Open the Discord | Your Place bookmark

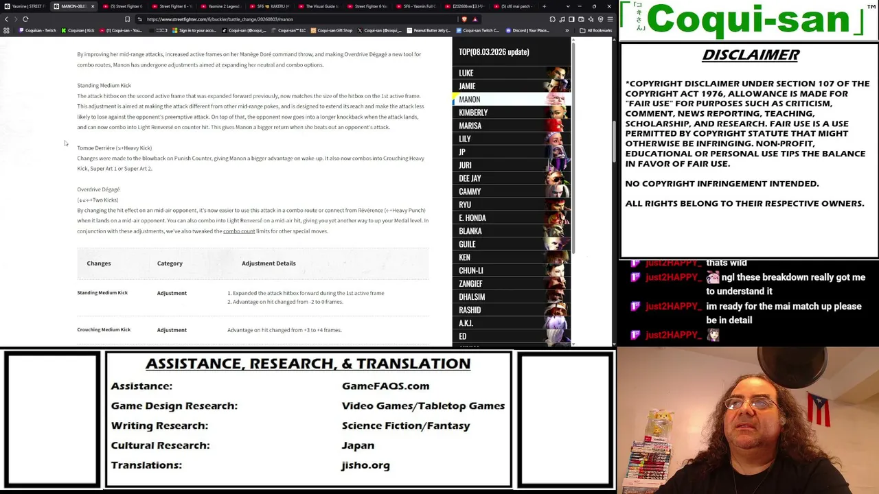[x=527, y=30]
